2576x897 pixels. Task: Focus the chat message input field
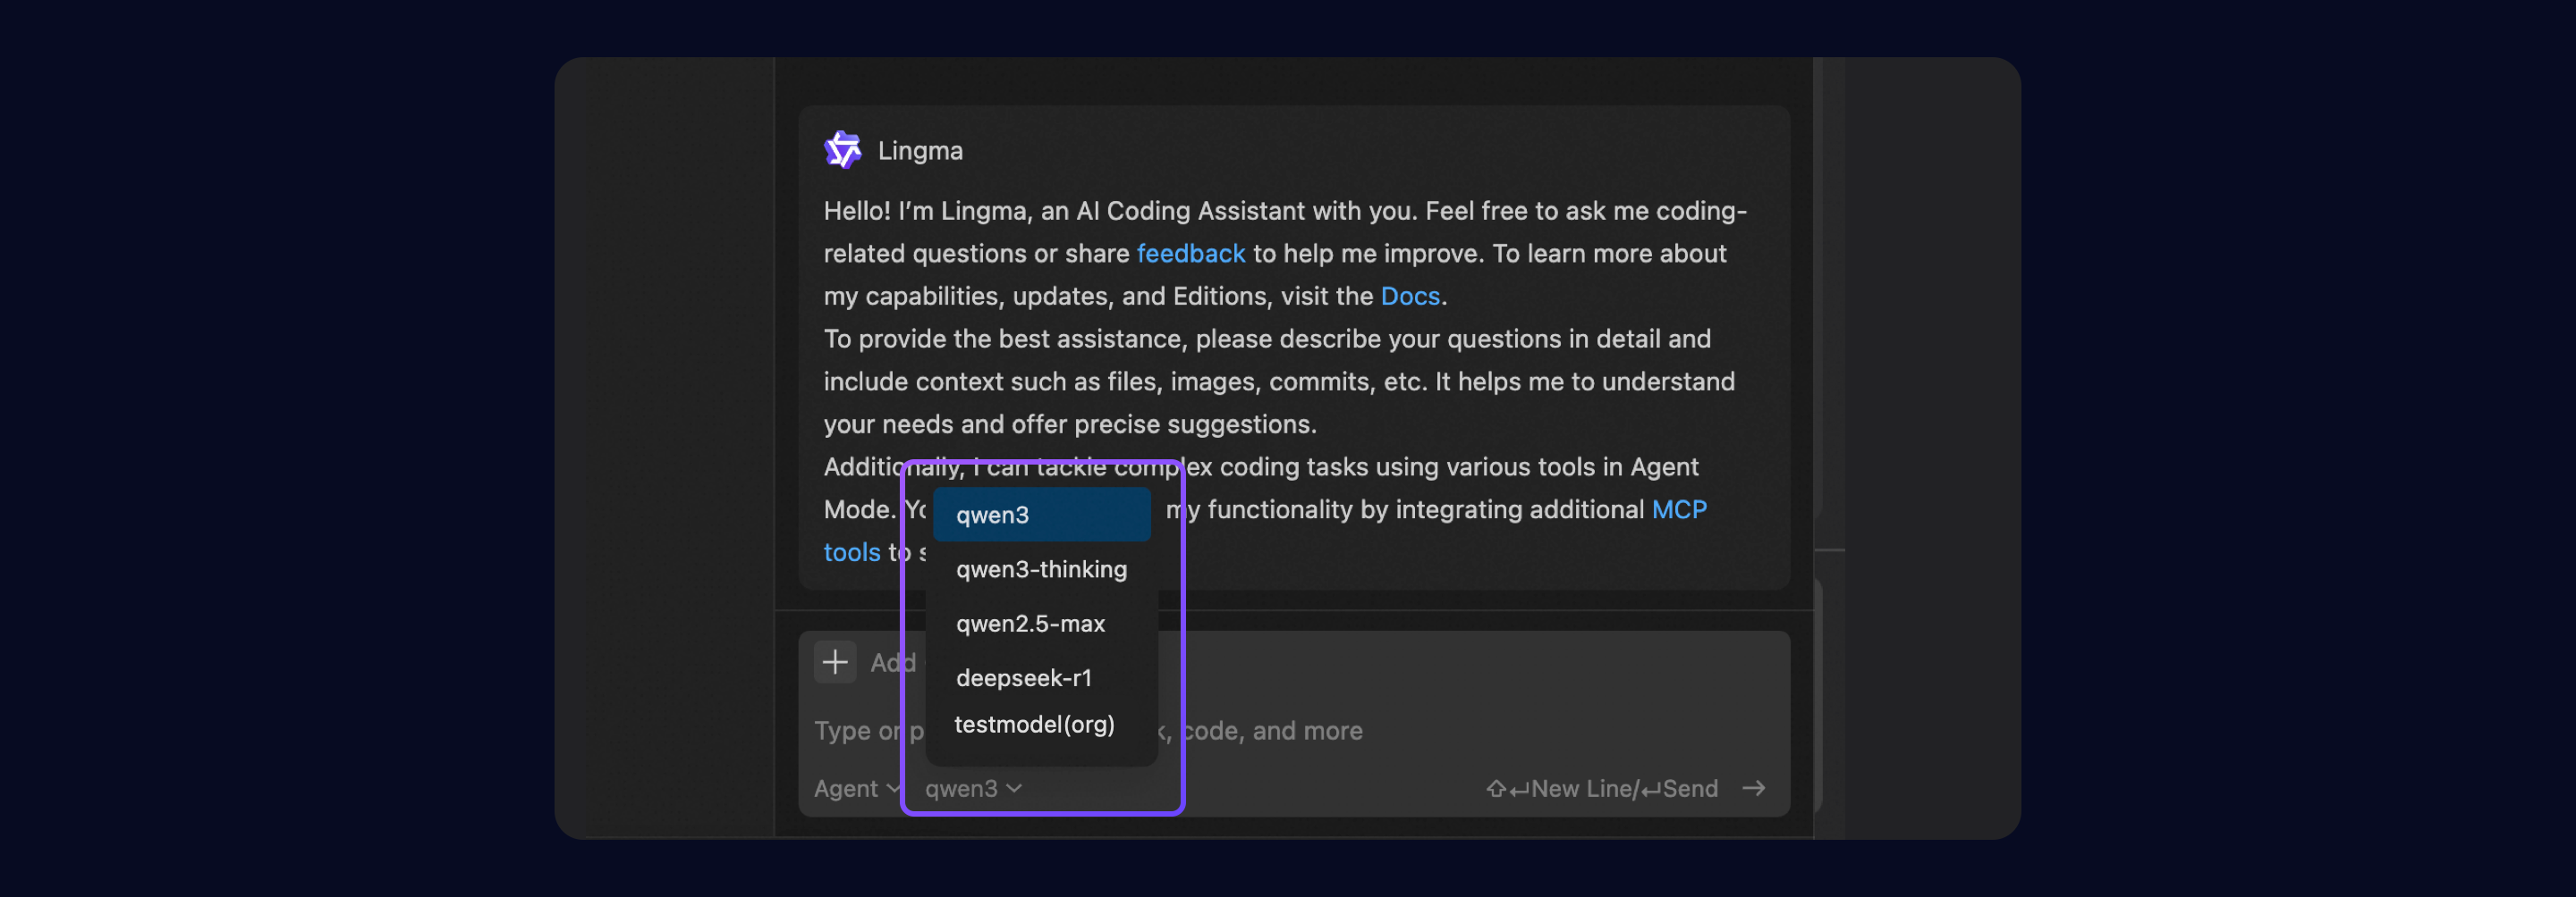pos(1294,730)
